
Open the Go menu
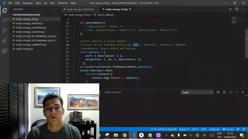click(46, 3)
